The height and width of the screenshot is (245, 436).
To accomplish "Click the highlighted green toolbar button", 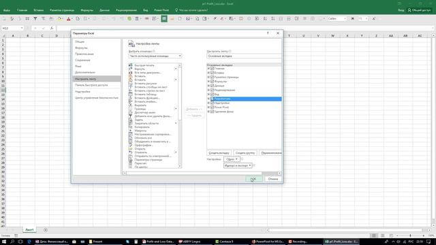I will [164, 18].
